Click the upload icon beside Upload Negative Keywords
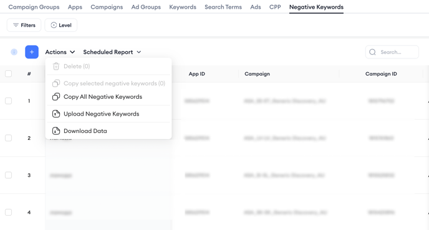This screenshot has height=230, width=429. point(56,114)
